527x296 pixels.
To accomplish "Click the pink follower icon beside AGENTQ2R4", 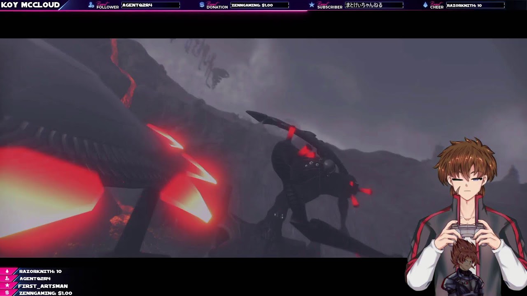I will click(7, 279).
